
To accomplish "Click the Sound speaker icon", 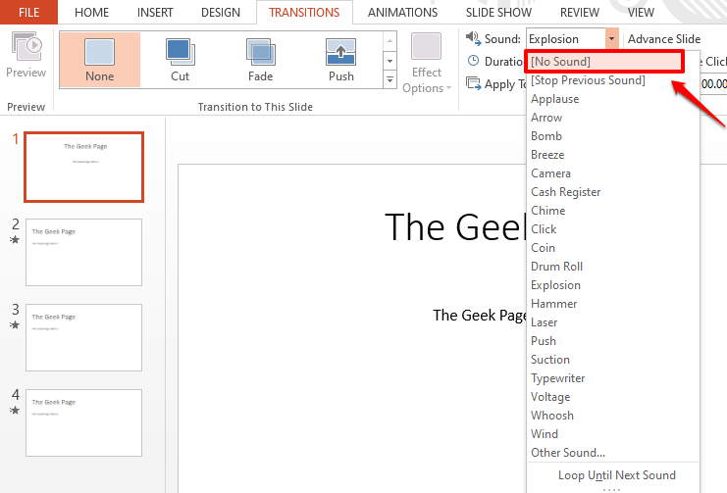I will click(x=473, y=38).
